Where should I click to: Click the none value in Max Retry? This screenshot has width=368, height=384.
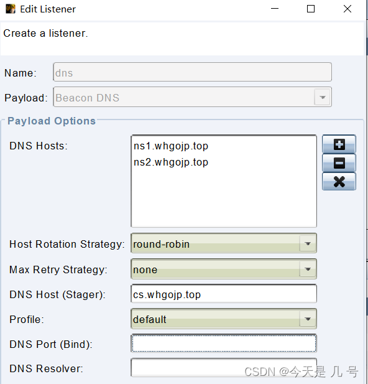145,269
